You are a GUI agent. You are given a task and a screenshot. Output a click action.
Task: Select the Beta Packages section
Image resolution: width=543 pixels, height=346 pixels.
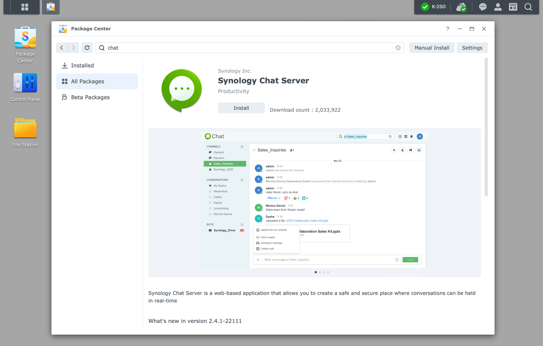coord(90,97)
